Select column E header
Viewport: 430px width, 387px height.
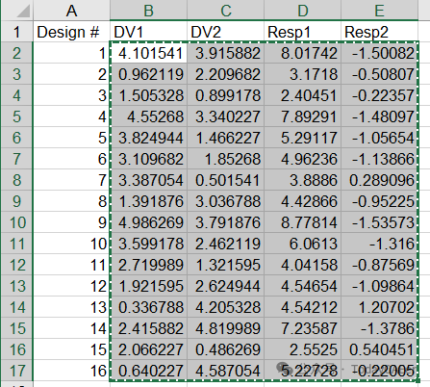coord(380,11)
